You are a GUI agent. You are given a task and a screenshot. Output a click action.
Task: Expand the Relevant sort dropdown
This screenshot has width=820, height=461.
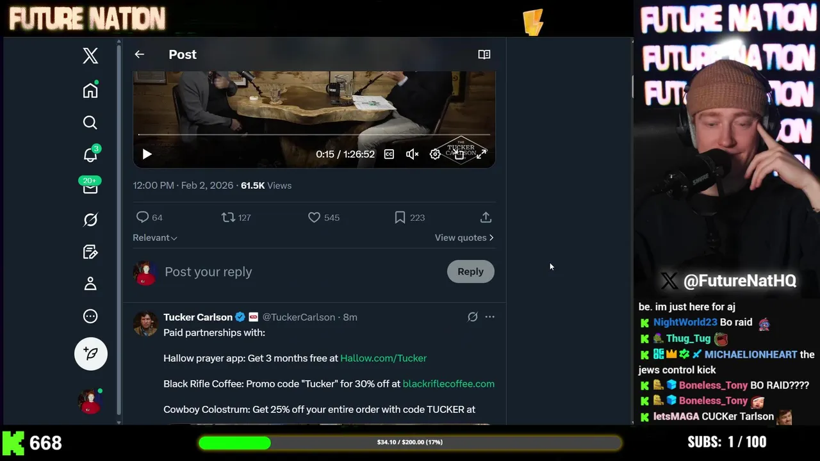pos(155,238)
